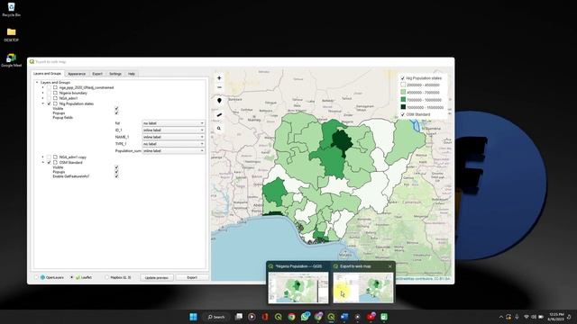Screen dimensions: 577x324
Task: Open the Google Meet desktop shortcut
Action: point(11,60)
